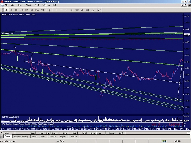Click the current price tag 1.6612 on scale

(x=187, y=34)
